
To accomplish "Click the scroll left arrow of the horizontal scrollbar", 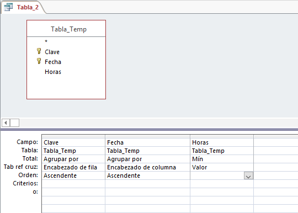I will click(x=6, y=123).
